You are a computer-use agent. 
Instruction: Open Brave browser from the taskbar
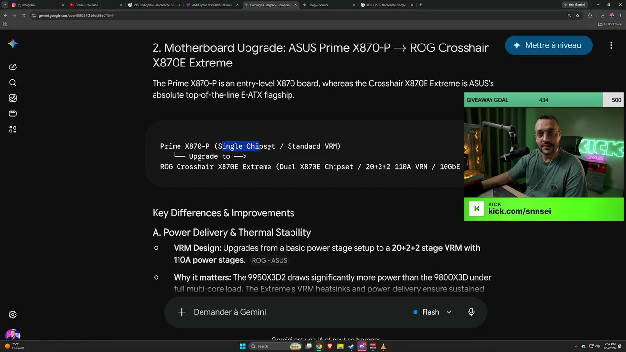click(x=330, y=346)
